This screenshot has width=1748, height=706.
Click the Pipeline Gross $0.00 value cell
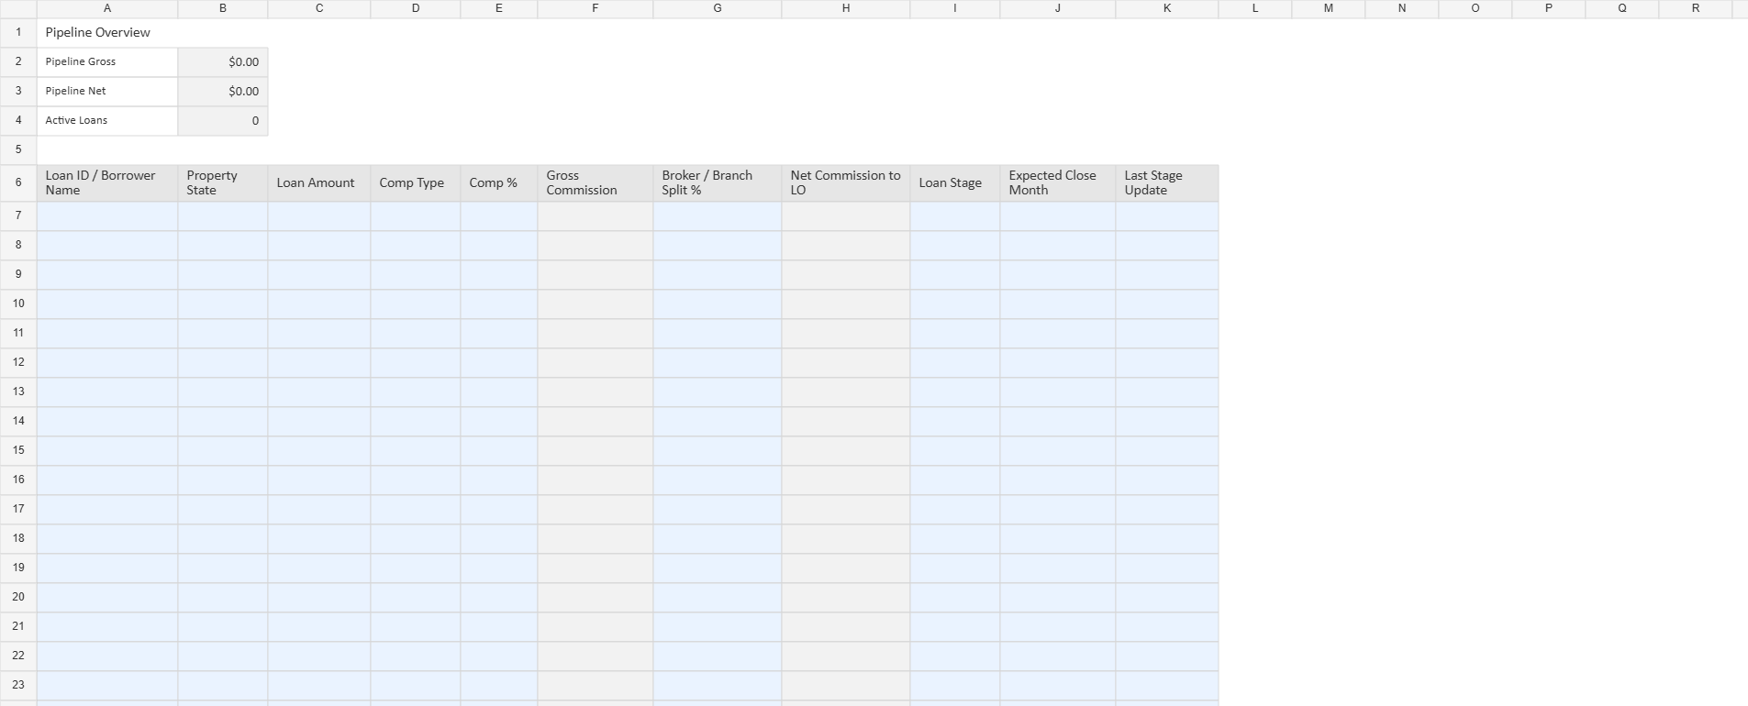(223, 61)
